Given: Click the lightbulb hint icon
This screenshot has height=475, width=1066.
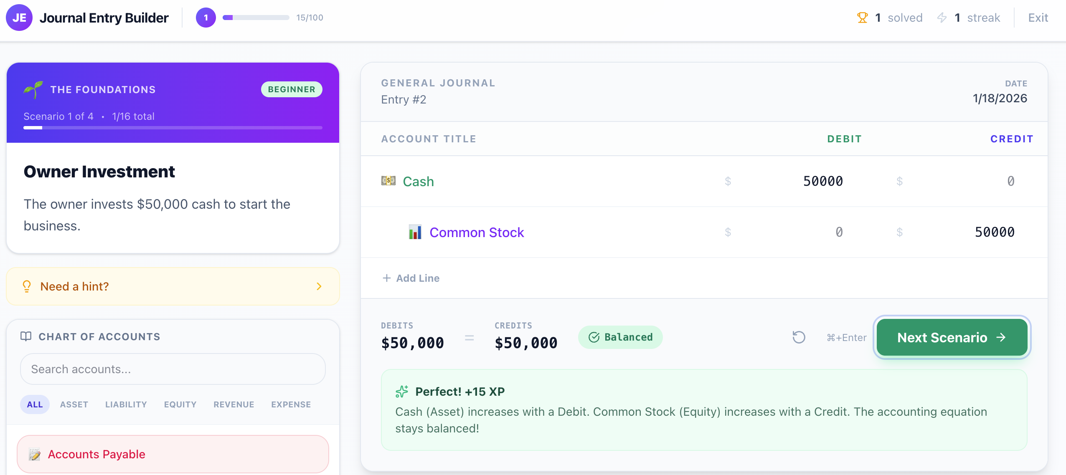Looking at the screenshot, I should (27, 286).
